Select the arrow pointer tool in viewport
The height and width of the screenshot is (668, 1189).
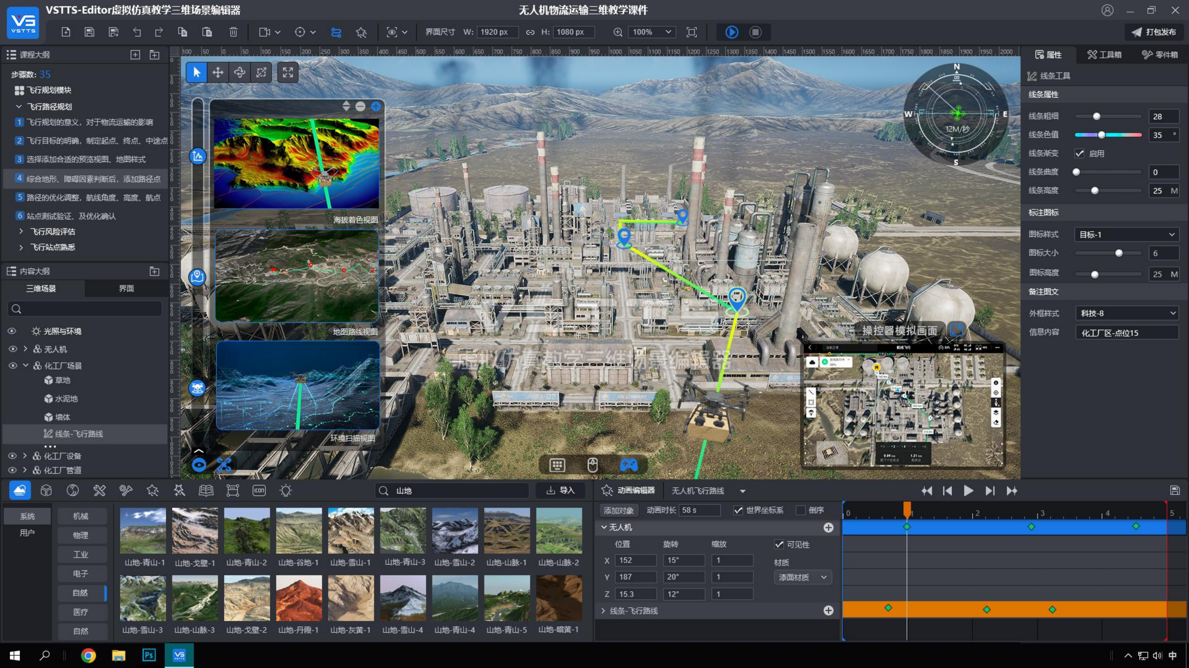click(x=197, y=72)
